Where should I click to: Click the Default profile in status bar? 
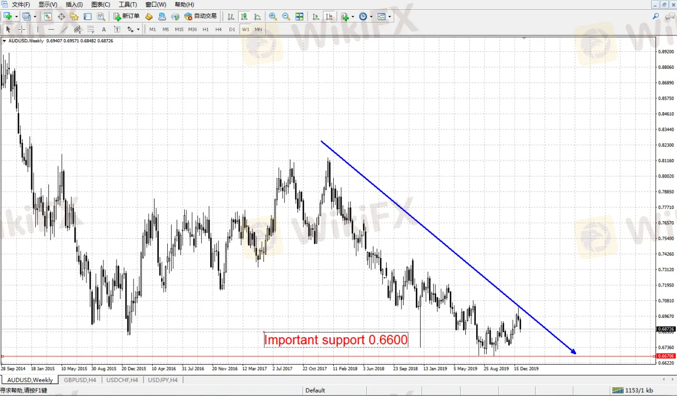[x=315, y=391]
